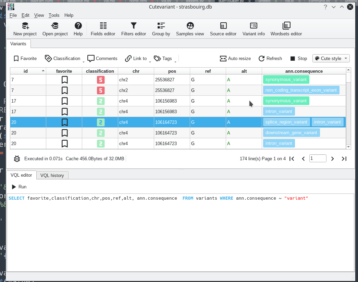Image resolution: width=358 pixels, height=282 pixels.
Task: Toggle favorite on the id 17 row
Action: (64, 101)
